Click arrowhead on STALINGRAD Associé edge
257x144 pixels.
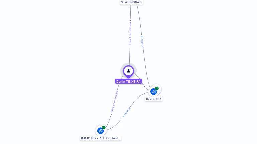pyautogui.click(x=142, y=37)
